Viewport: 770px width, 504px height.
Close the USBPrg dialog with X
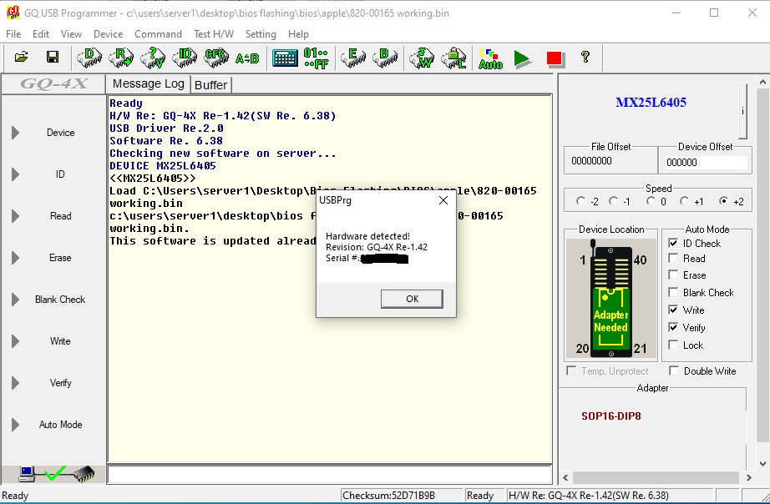pyautogui.click(x=443, y=200)
